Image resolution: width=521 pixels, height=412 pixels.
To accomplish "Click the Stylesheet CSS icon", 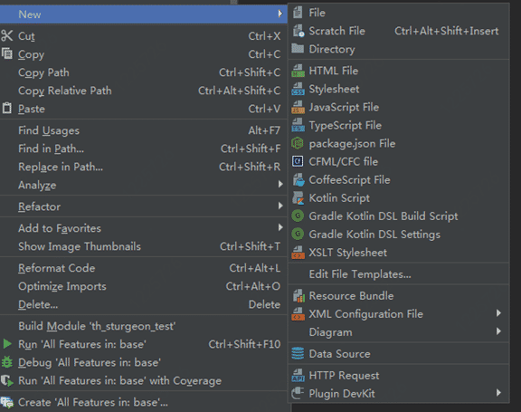I will [298, 89].
